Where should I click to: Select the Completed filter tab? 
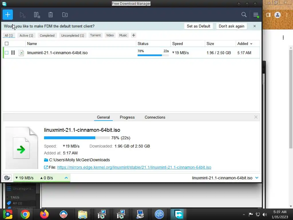(x=47, y=36)
